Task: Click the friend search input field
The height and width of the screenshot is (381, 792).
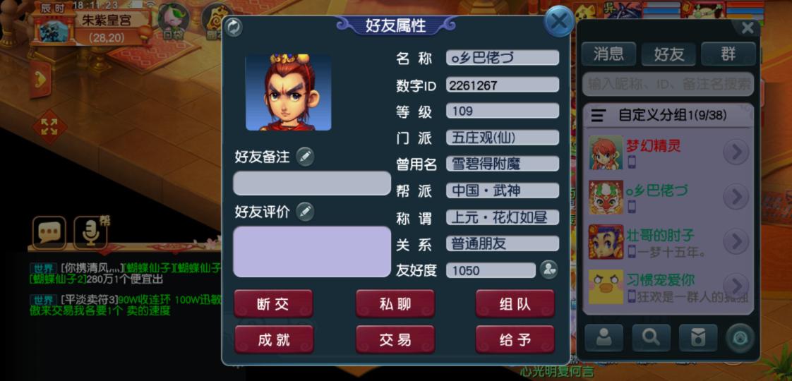Action: click(x=668, y=84)
